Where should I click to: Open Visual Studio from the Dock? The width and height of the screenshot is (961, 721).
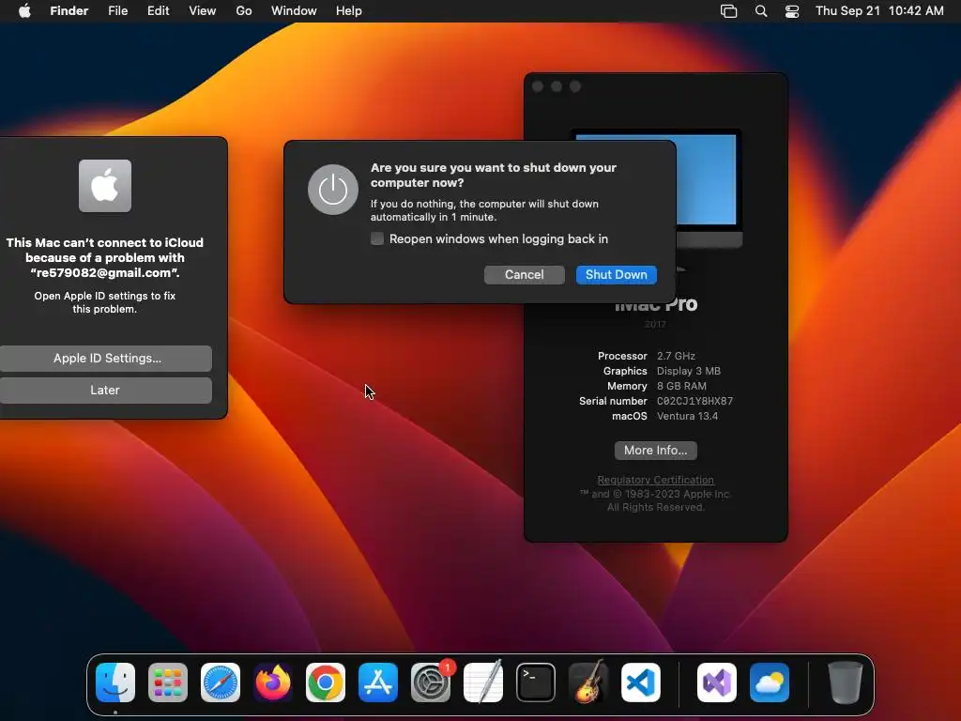coord(716,683)
